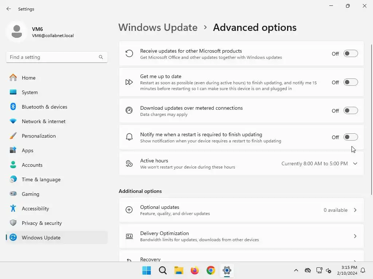The height and width of the screenshot is (279, 373).
Task: Click the Windows Update sync icon in sidebar
Action: 13,237
